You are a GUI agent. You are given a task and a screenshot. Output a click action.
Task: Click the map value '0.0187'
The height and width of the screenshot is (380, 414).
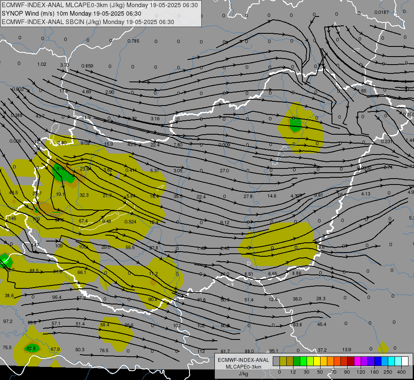[381, 12]
